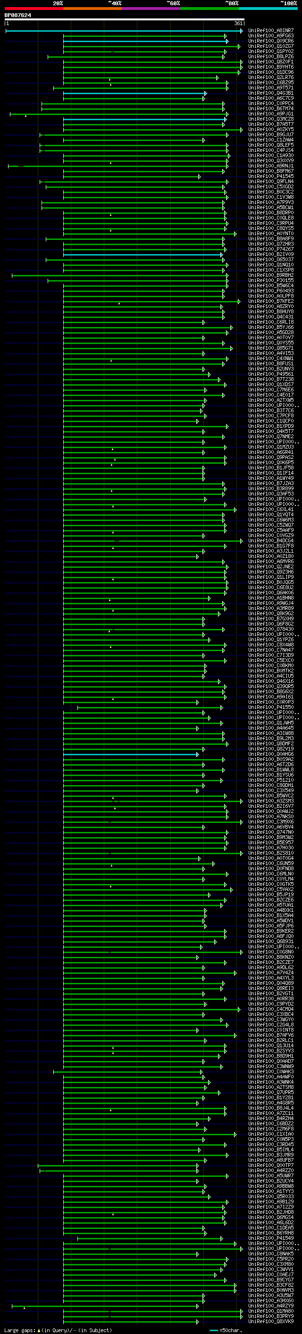Click hit label UniRef100_C6XL41
Viewport: 302px width, 1334px height.
coord(270,510)
